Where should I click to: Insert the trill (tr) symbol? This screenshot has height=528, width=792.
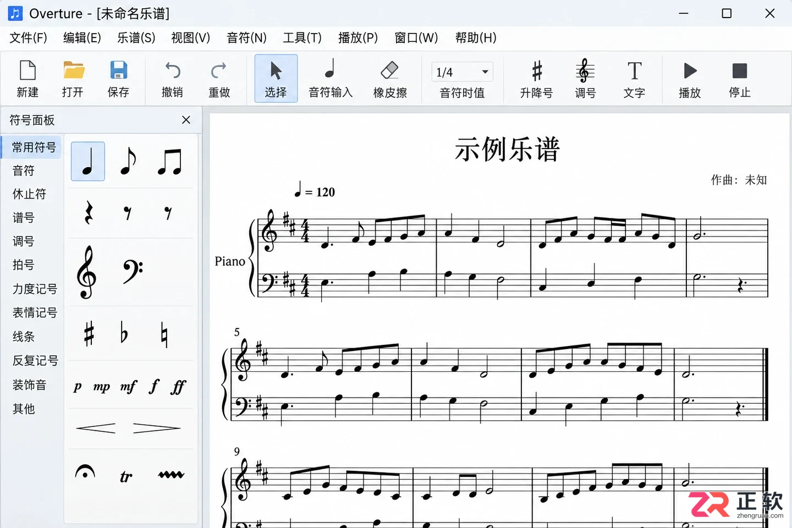click(x=126, y=476)
